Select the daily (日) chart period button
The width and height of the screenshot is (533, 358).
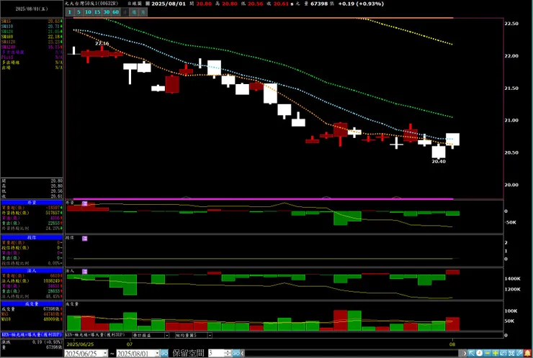[125, 12]
